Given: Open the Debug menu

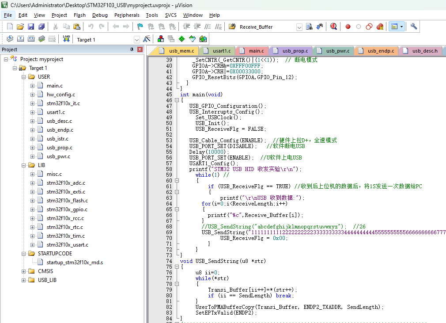Looking at the screenshot, I should (x=100, y=15).
